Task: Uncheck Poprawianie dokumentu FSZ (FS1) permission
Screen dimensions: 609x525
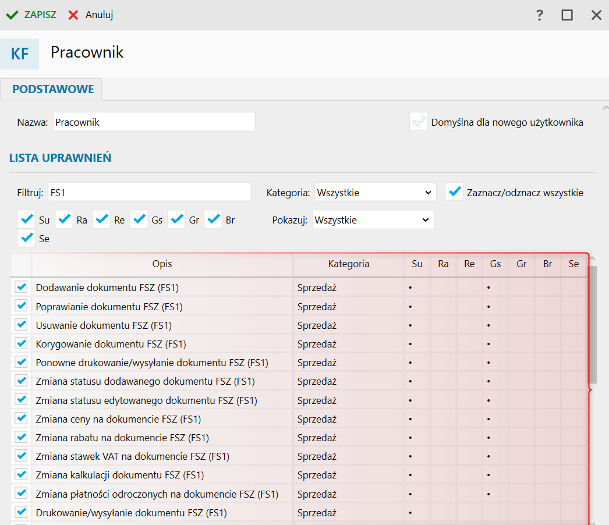Action: (21, 306)
